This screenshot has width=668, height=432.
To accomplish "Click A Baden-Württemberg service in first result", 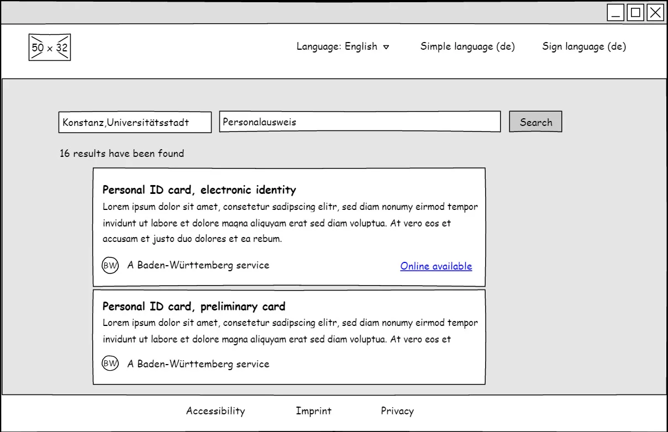I will click(198, 265).
